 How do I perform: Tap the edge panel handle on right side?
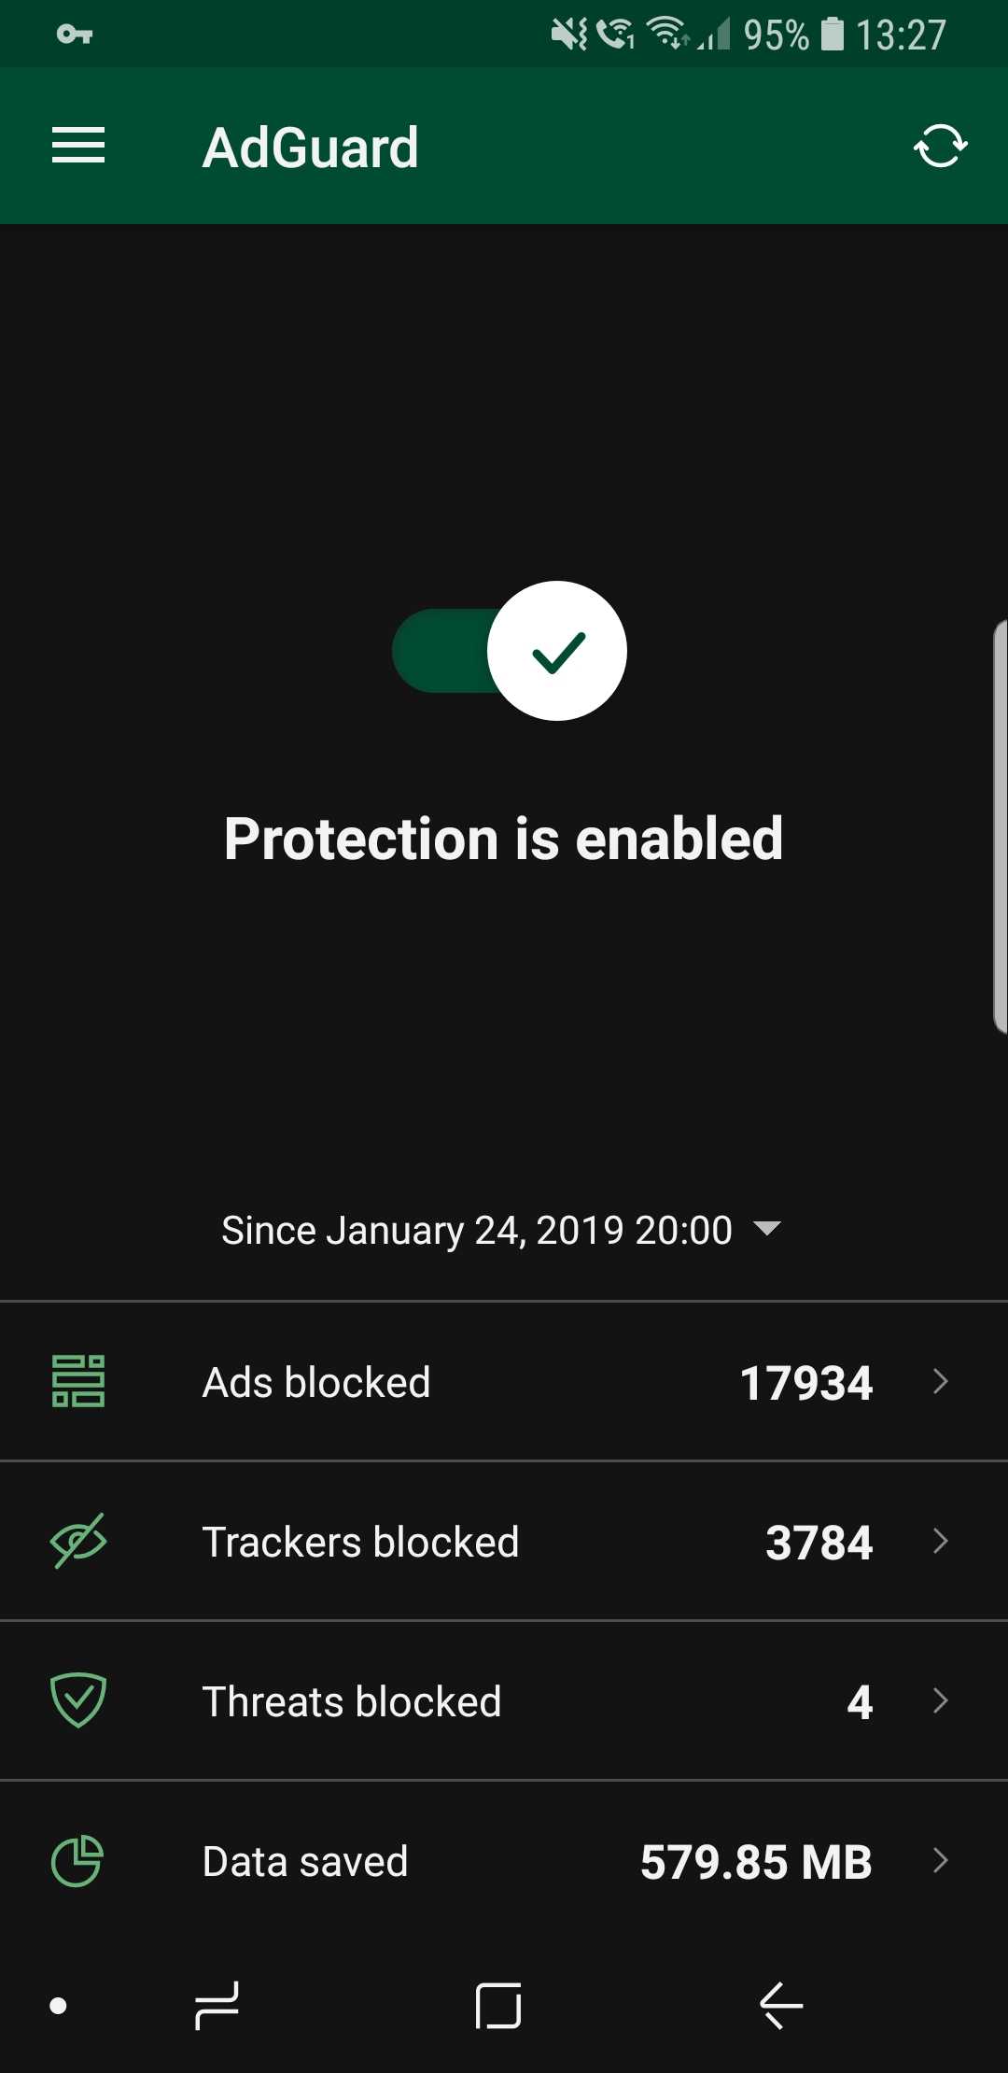[999, 826]
